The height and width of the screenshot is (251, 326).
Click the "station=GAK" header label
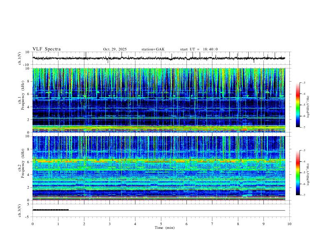point(153,49)
